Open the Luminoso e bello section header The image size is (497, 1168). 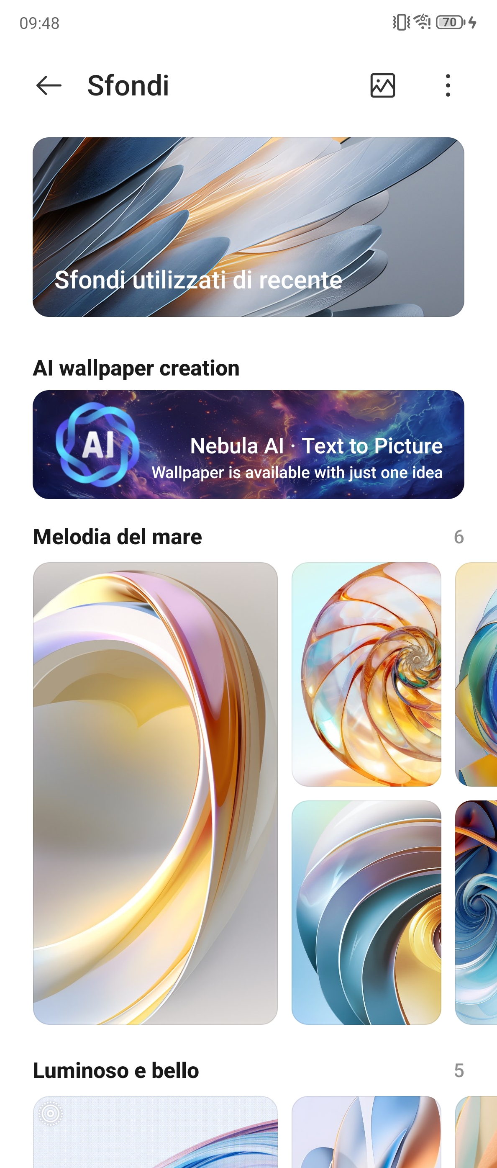(x=116, y=1070)
